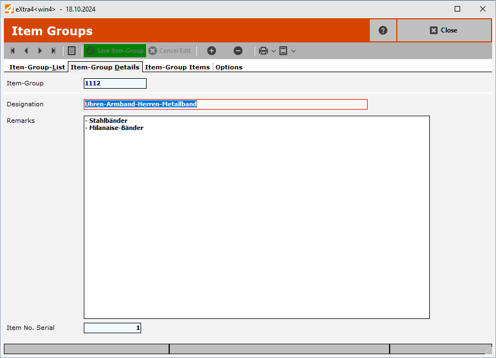Expand the page layout dropdown arrow
Image resolution: width=496 pixels, height=358 pixels.
(x=293, y=51)
